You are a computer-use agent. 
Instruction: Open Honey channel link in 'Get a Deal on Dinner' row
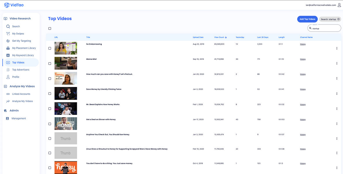[303, 119]
